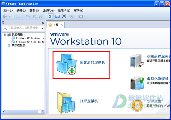Click the Unity mode toolbar icon
Viewport: 171px width, 120px height.
click(x=71, y=16)
